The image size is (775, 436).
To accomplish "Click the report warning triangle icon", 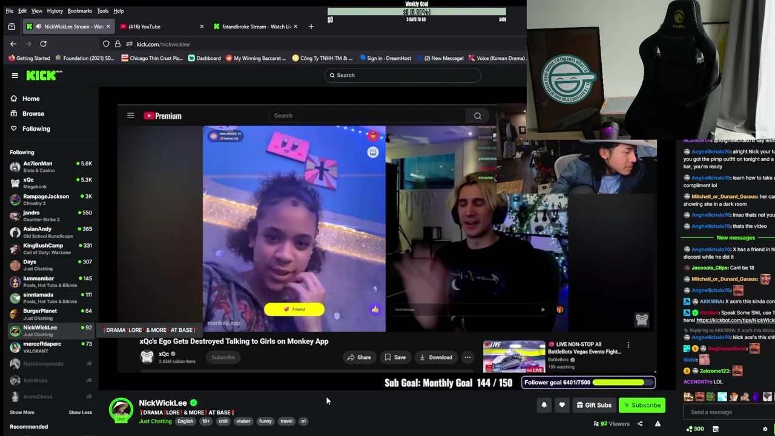I will tap(658, 424).
